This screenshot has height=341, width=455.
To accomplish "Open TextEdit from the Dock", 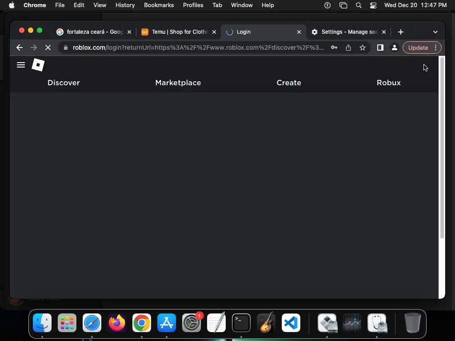I will click(x=216, y=323).
